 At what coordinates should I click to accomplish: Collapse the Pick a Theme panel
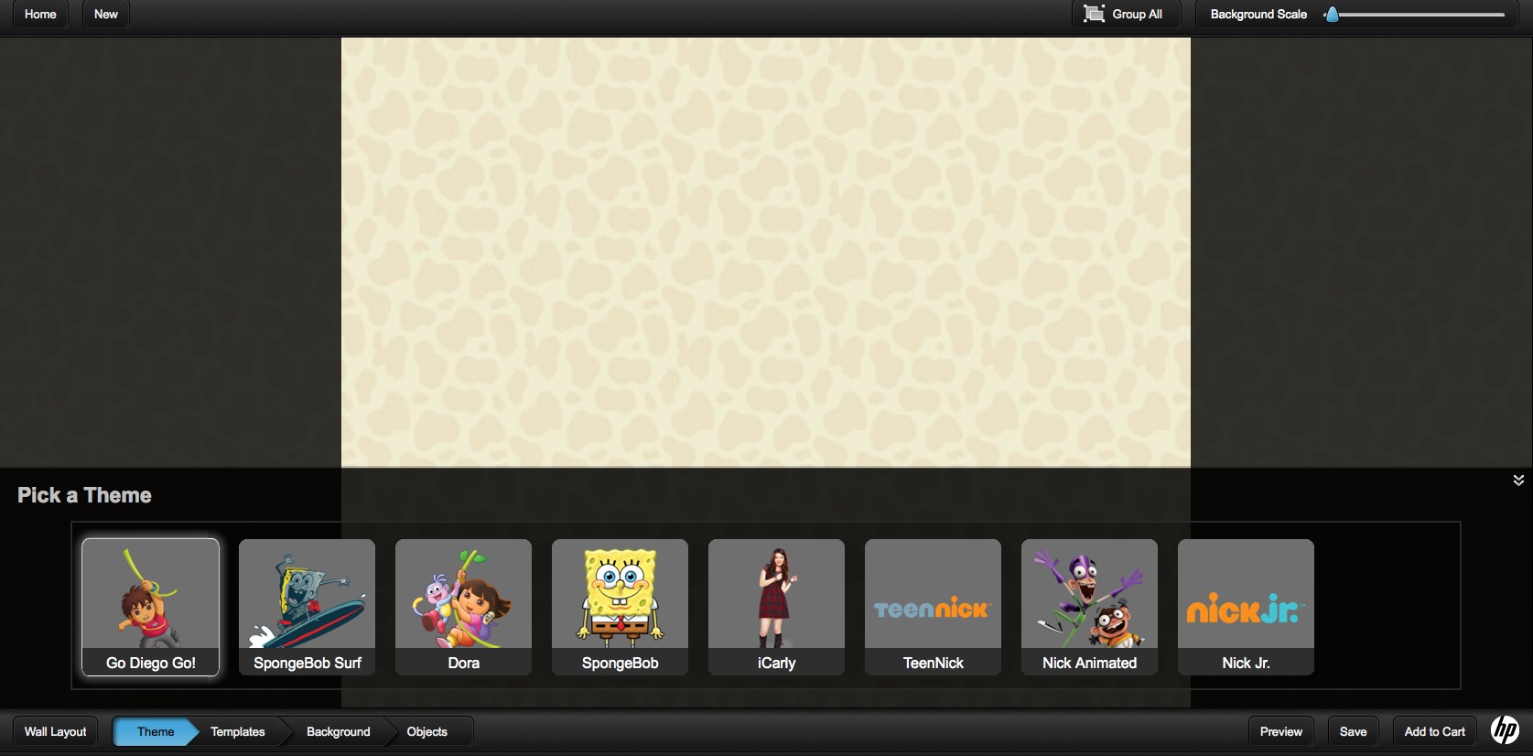click(x=1517, y=481)
